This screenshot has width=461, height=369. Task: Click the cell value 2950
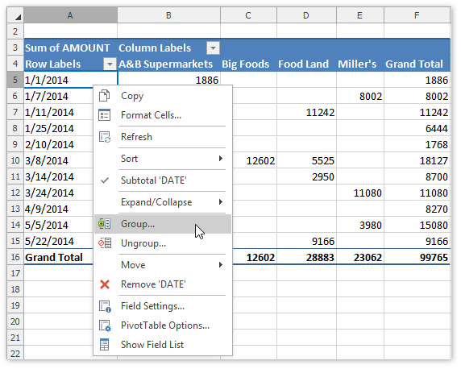(x=306, y=176)
